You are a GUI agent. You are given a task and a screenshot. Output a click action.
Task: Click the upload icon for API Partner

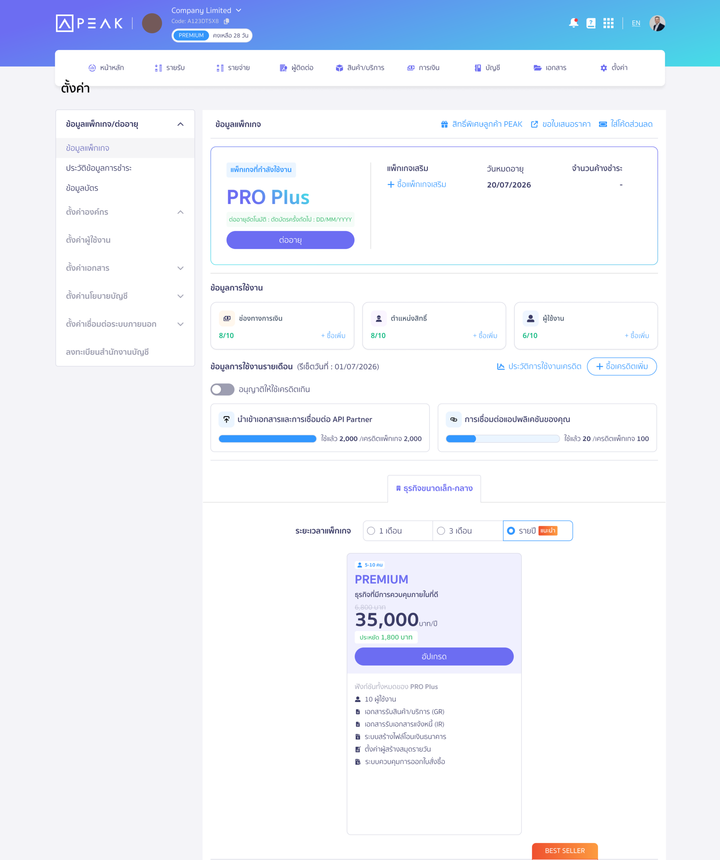click(x=226, y=419)
